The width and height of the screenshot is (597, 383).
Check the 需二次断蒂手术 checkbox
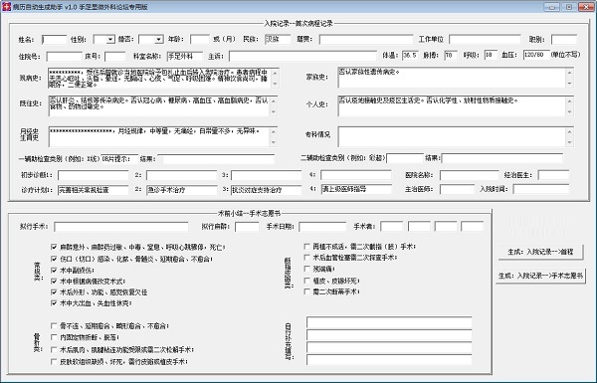pyautogui.click(x=306, y=291)
